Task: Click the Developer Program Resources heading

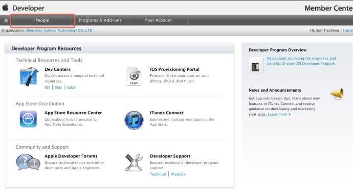Action: [x=46, y=48]
